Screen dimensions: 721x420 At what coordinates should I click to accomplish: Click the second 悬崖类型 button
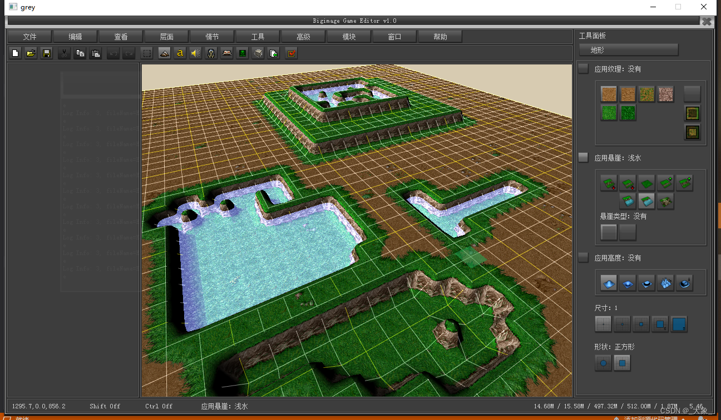click(628, 232)
